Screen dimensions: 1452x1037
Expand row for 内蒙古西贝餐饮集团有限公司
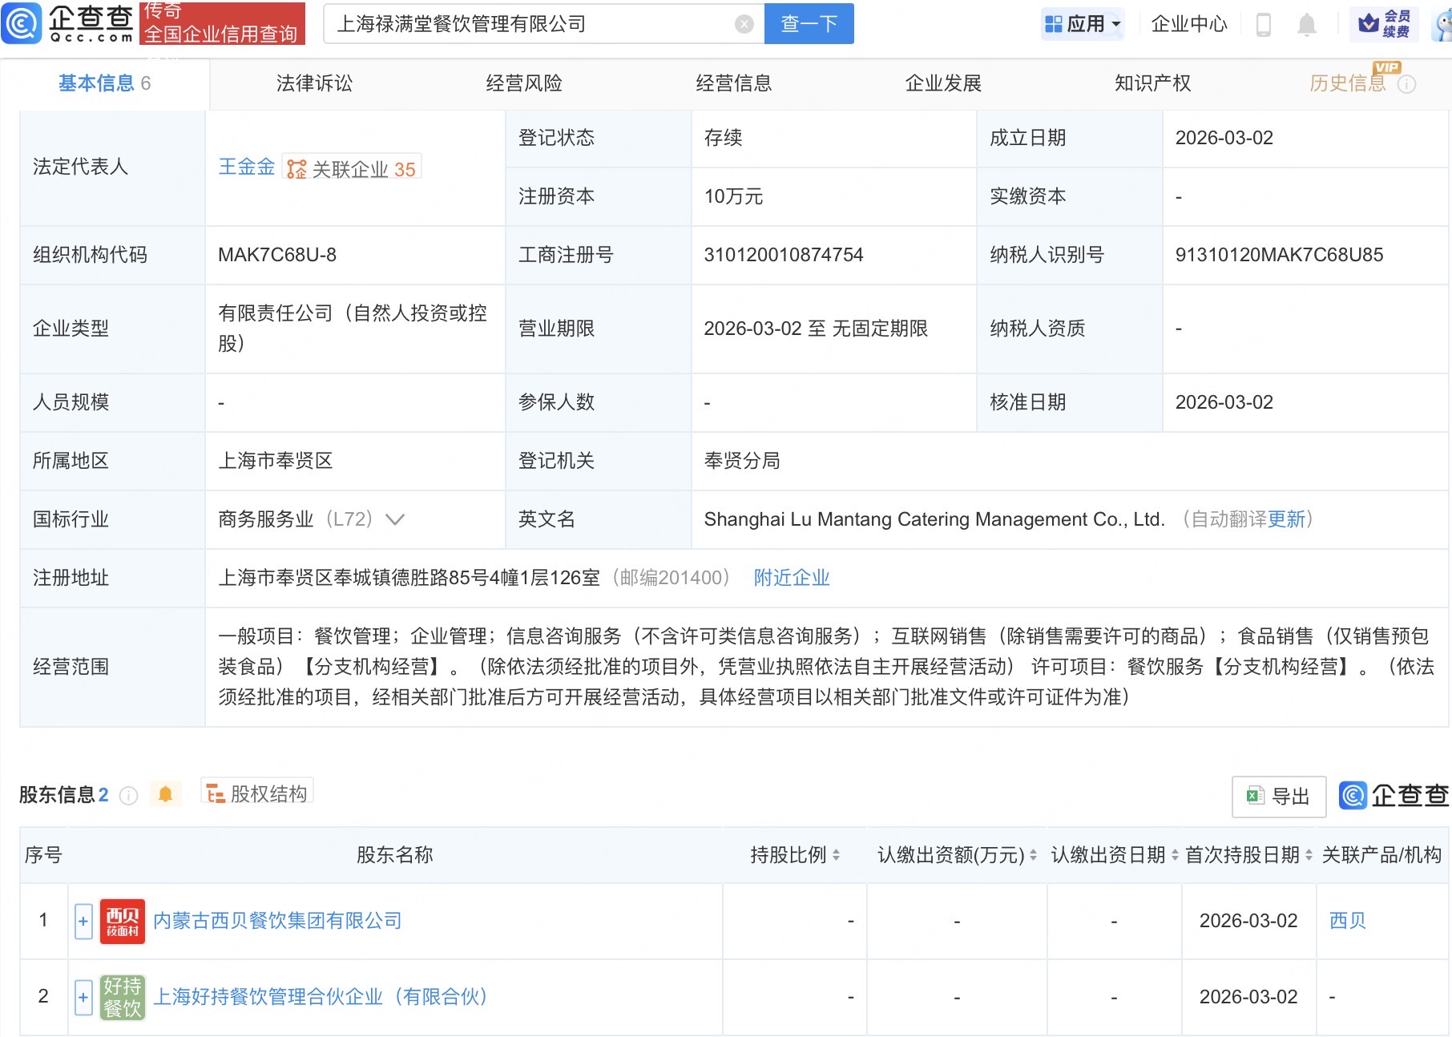coord(83,921)
